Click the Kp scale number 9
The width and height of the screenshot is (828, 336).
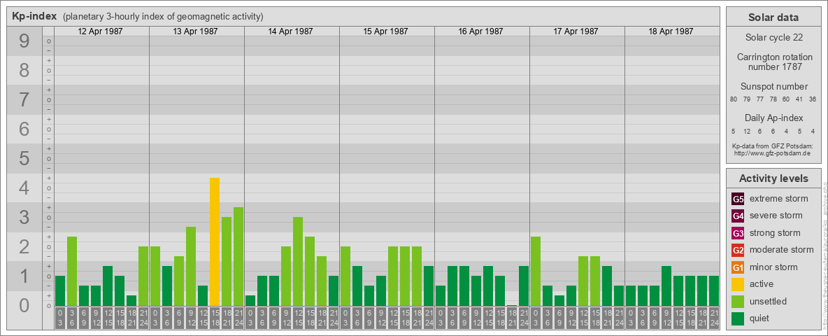[24, 41]
